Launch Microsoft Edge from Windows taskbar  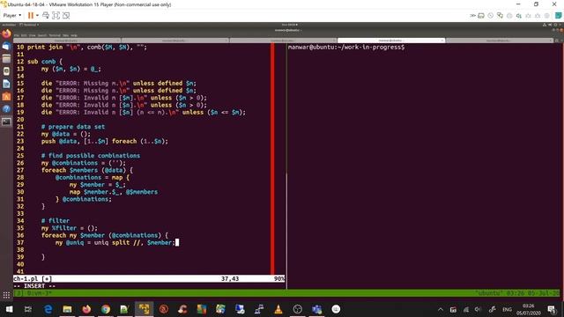(48, 309)
